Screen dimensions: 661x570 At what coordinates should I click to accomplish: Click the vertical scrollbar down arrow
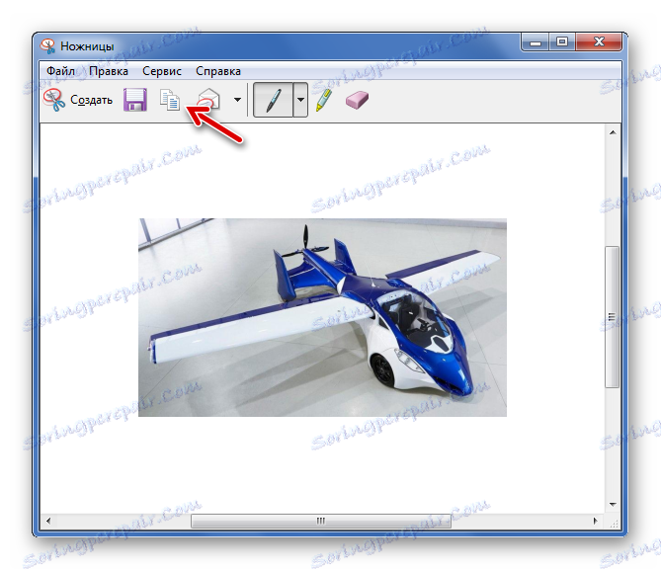pos(613,504)
